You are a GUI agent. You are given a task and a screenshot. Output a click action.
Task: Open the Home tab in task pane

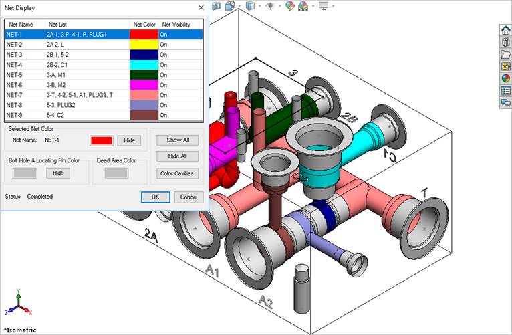tap(506, 30)
